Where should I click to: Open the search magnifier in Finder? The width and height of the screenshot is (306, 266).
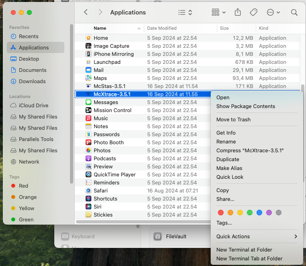click(x=294, y=12)
